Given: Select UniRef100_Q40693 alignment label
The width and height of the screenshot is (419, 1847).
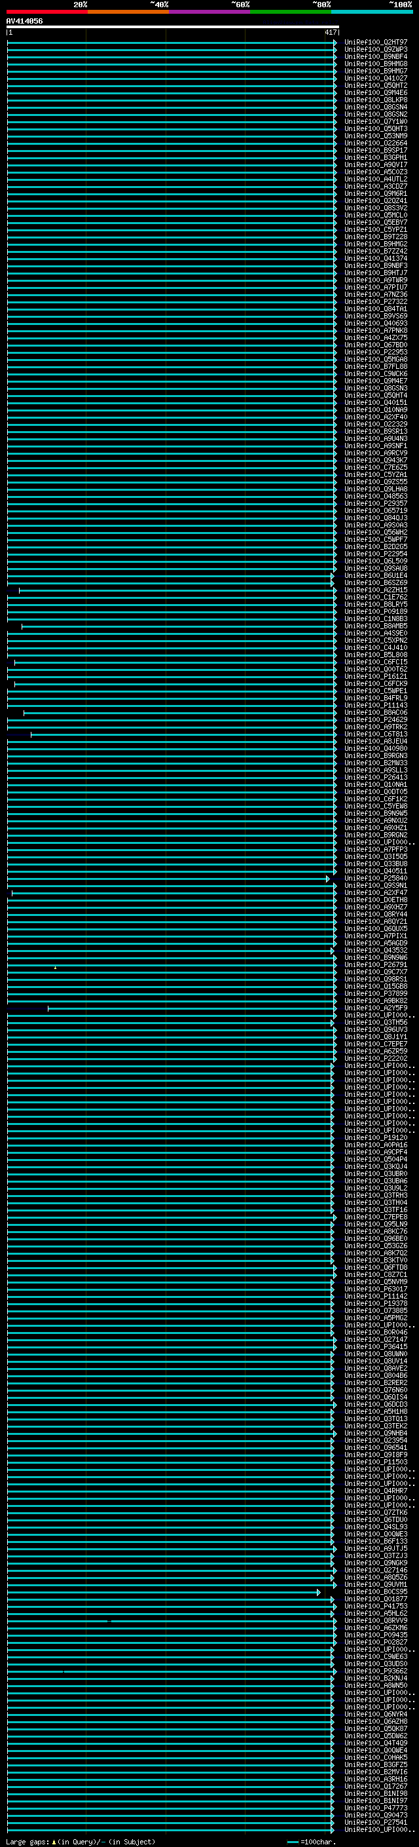Looking at the screenshot, I should click(375, 324).
